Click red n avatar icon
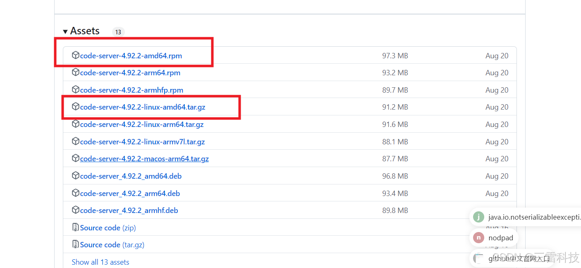Screen dimensions: 581x268 pyautogui.click(x=478, y=238)
